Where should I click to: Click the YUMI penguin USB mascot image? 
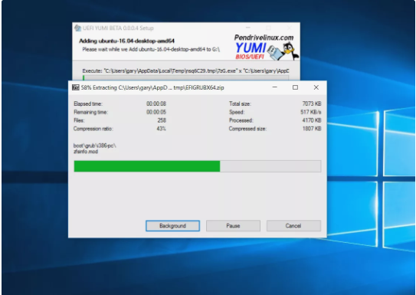(283, 51)
